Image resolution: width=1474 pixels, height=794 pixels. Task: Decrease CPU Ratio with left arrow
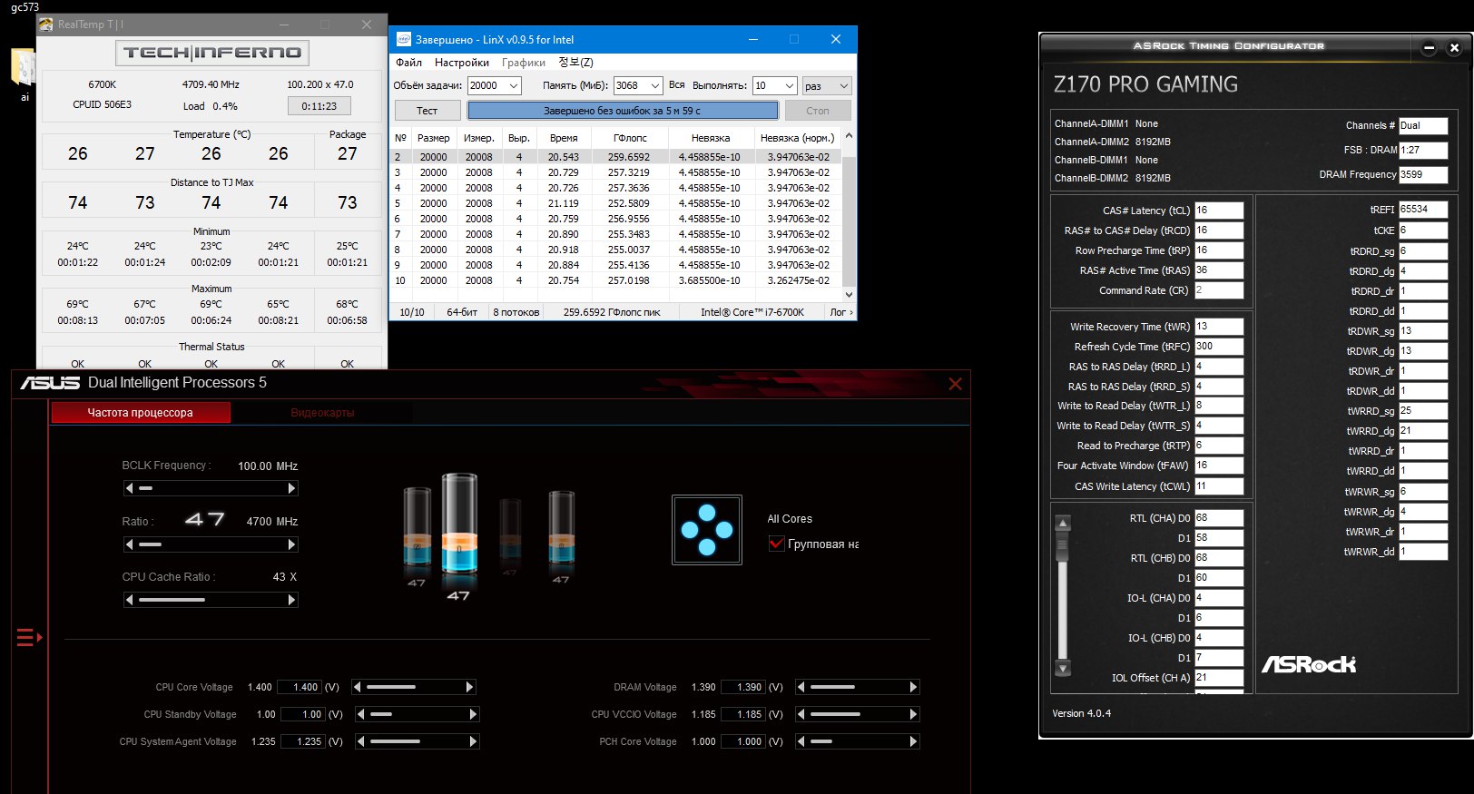point(129,544)
